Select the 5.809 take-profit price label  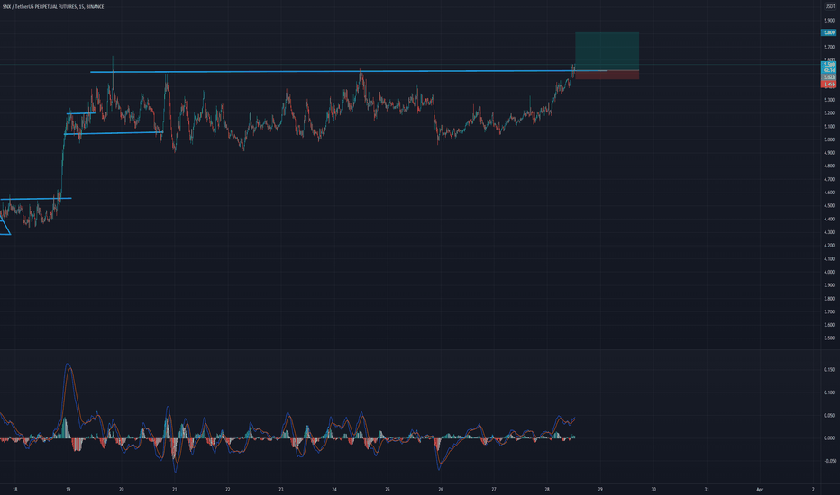829,32
